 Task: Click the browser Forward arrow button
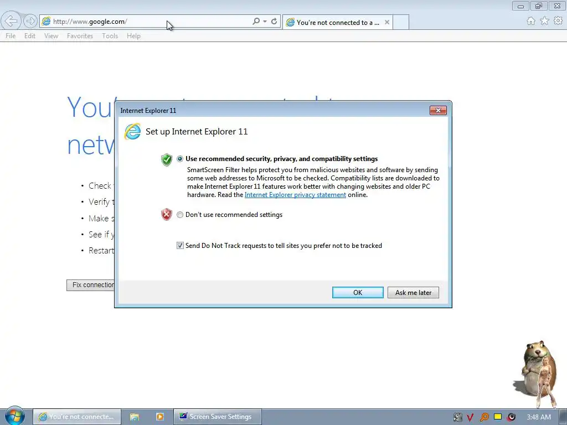point(30,21)
